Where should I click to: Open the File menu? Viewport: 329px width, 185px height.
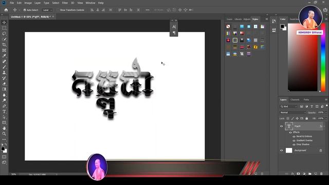[x=12, y=3]
